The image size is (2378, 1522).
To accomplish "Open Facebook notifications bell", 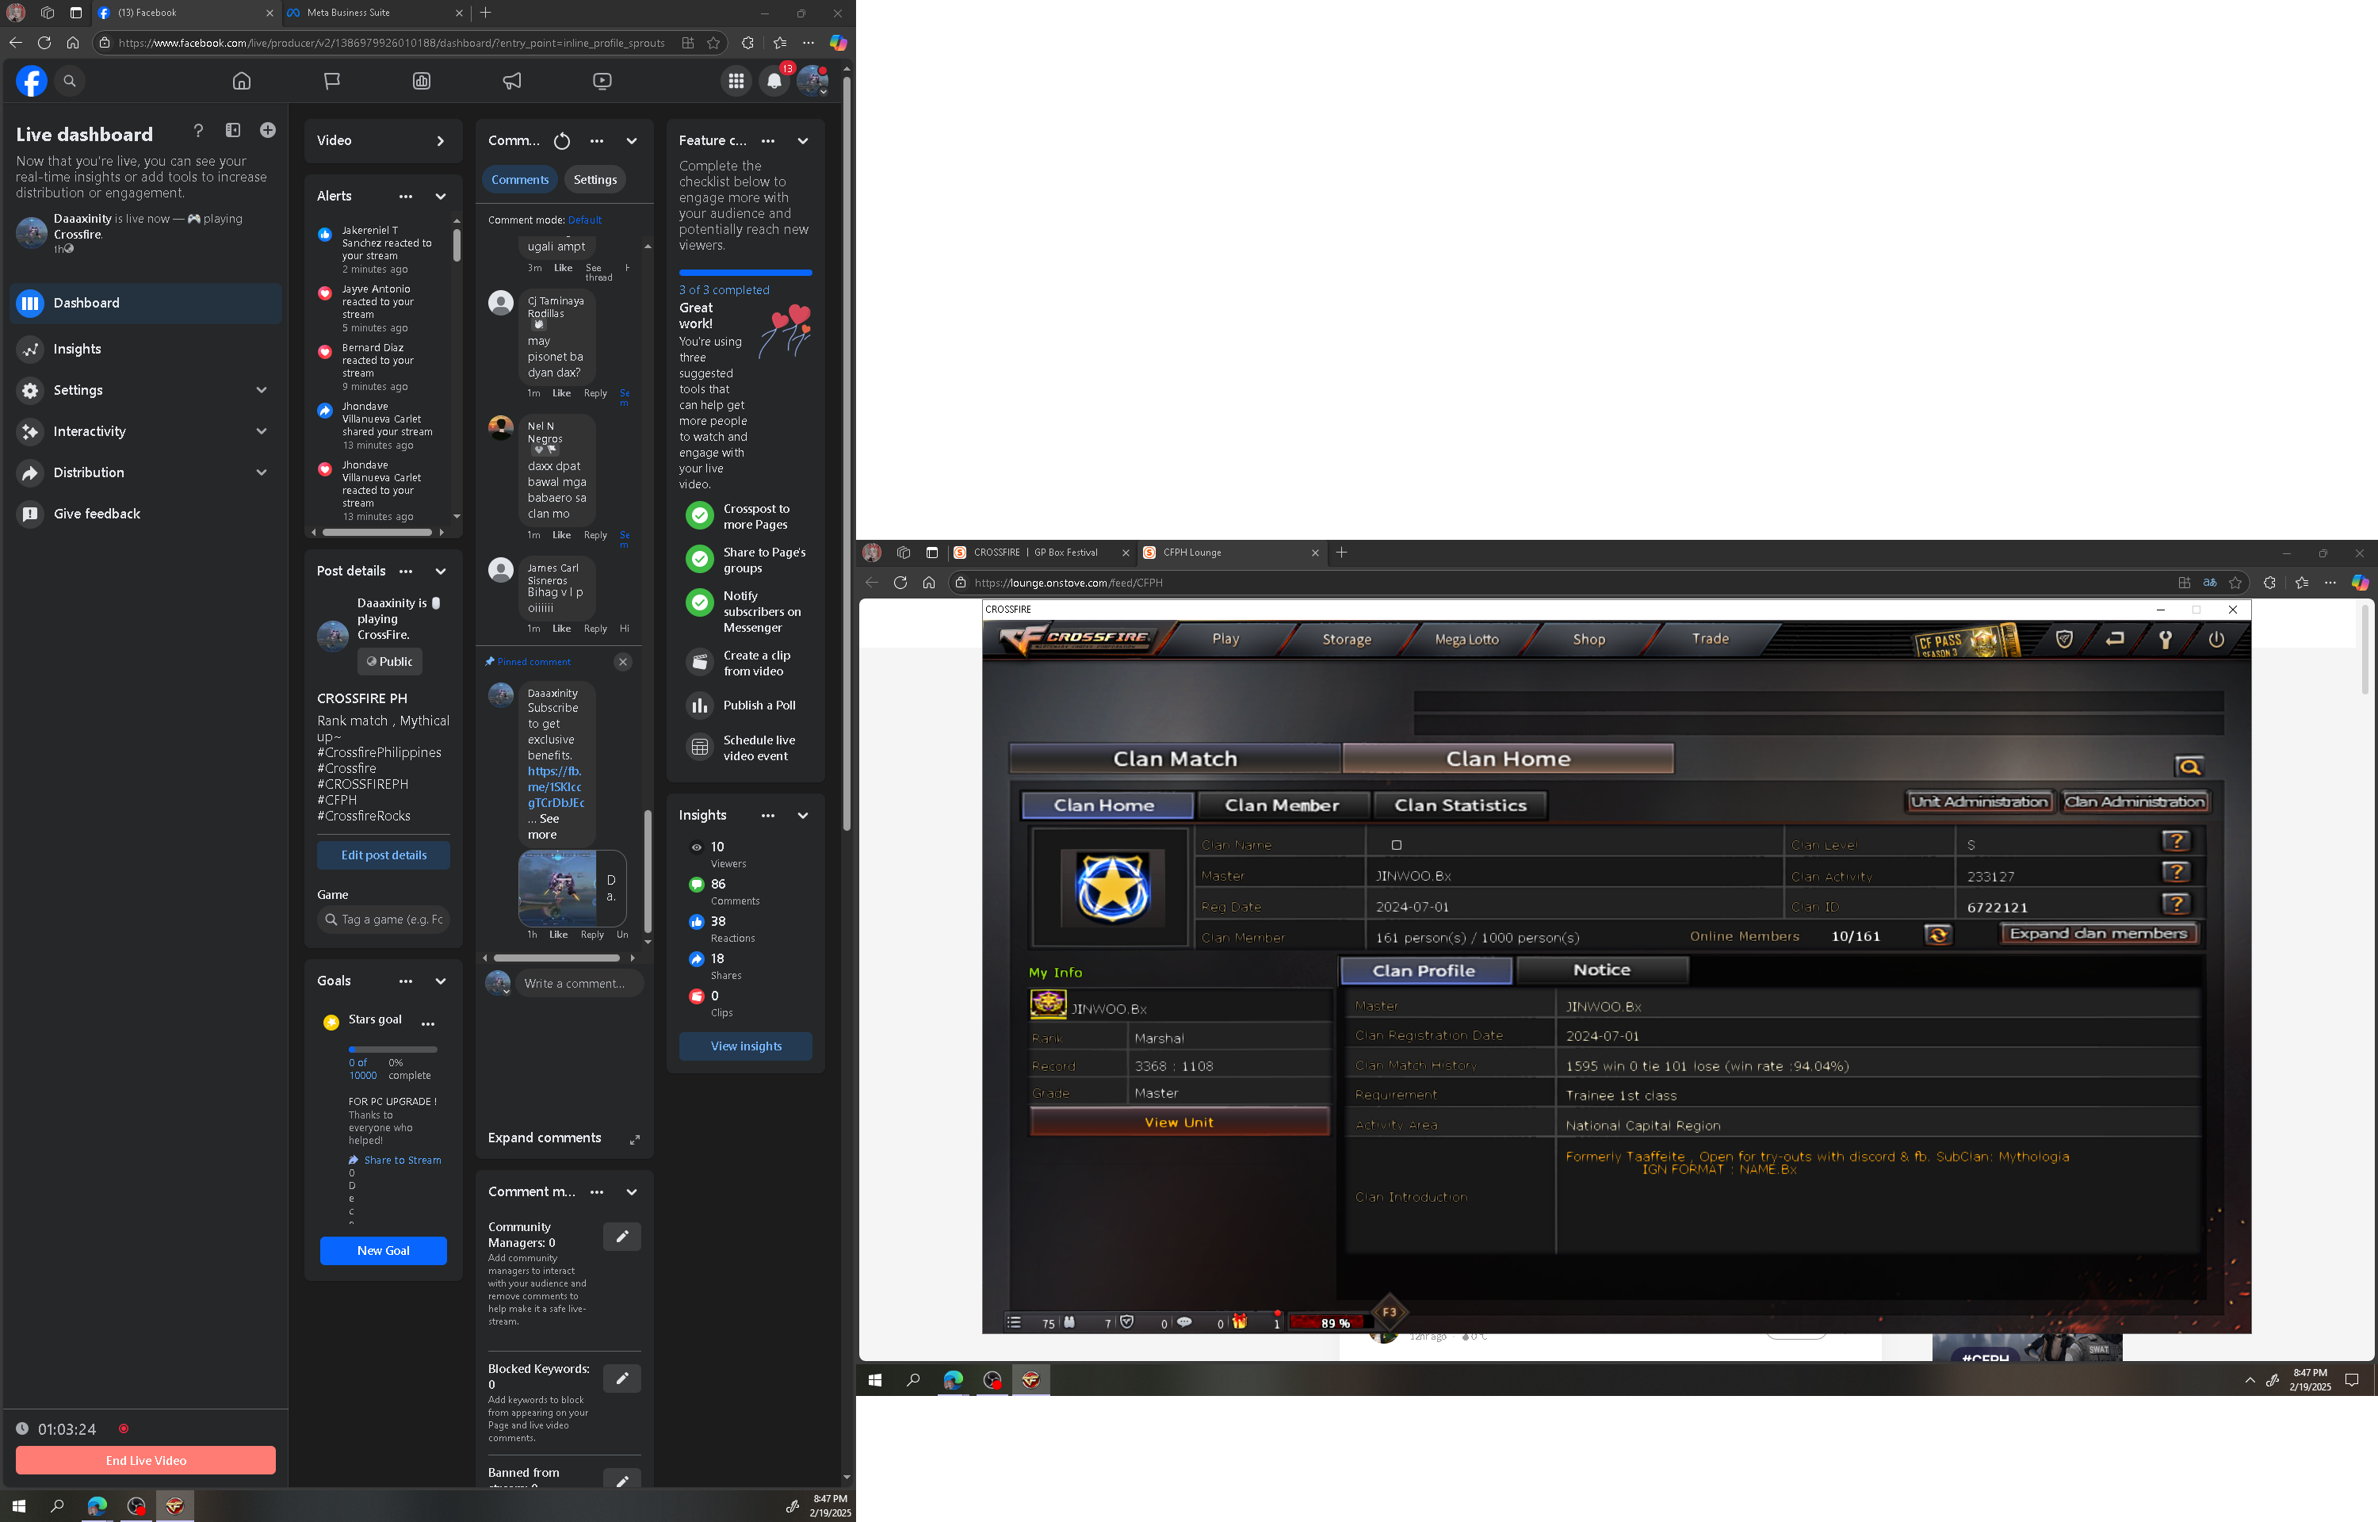I will [774, 81].
